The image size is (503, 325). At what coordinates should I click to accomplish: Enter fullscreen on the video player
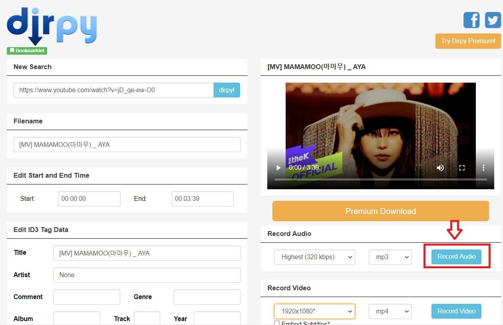462,168
